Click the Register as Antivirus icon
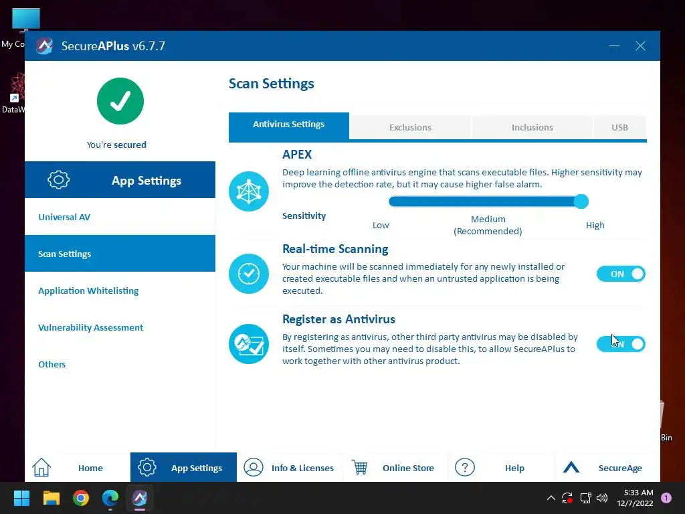Viewport: 685px width, 514px height. point(249,344)
